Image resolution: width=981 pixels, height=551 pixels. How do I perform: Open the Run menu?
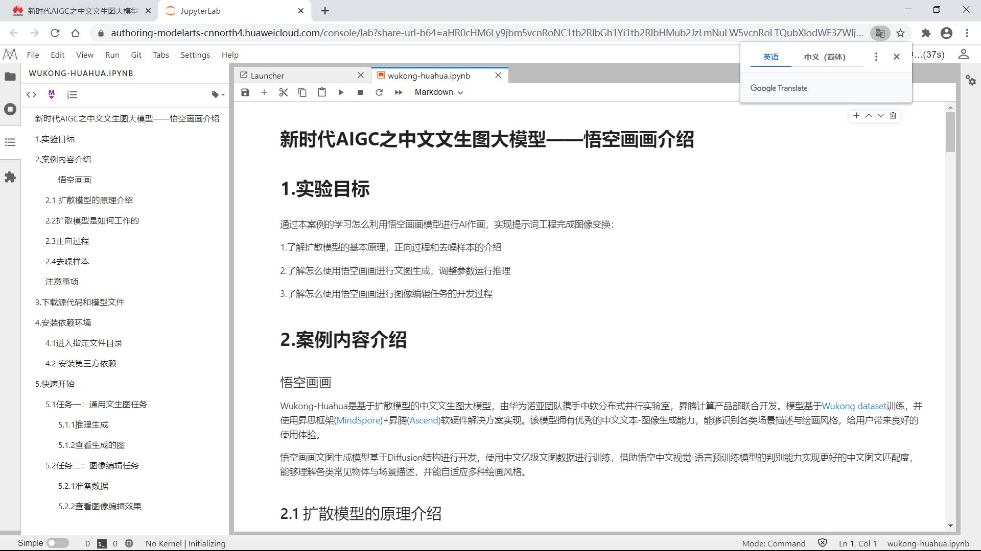point(112,55)
